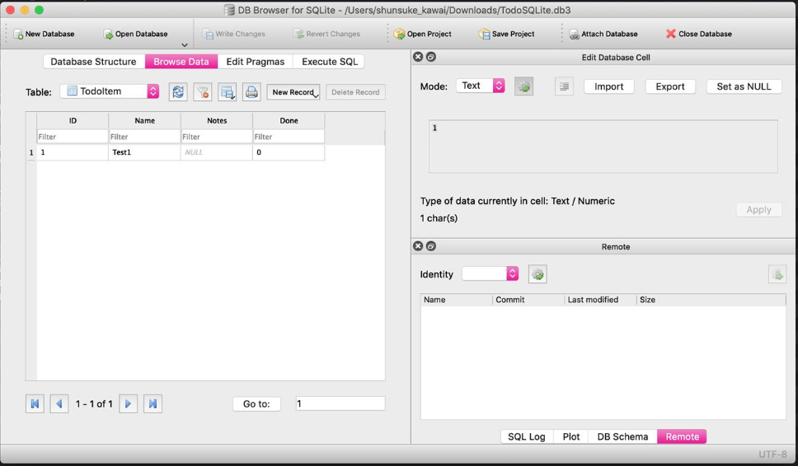
Task: Switch to the DB Schema tab
Action: click(x=622, y=436)
